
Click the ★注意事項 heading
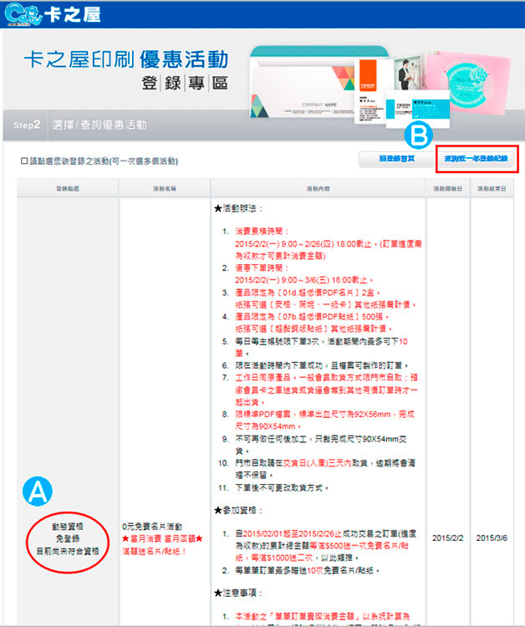coord(239,593)
